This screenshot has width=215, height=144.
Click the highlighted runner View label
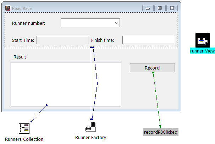(202, 51)
